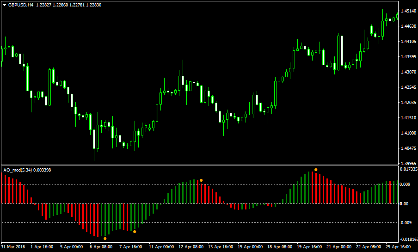Open the chart dropdown triangle beside GBPUSD,H4
The width and height of the screenshot is (418, 252).
[x=4, y=5]
